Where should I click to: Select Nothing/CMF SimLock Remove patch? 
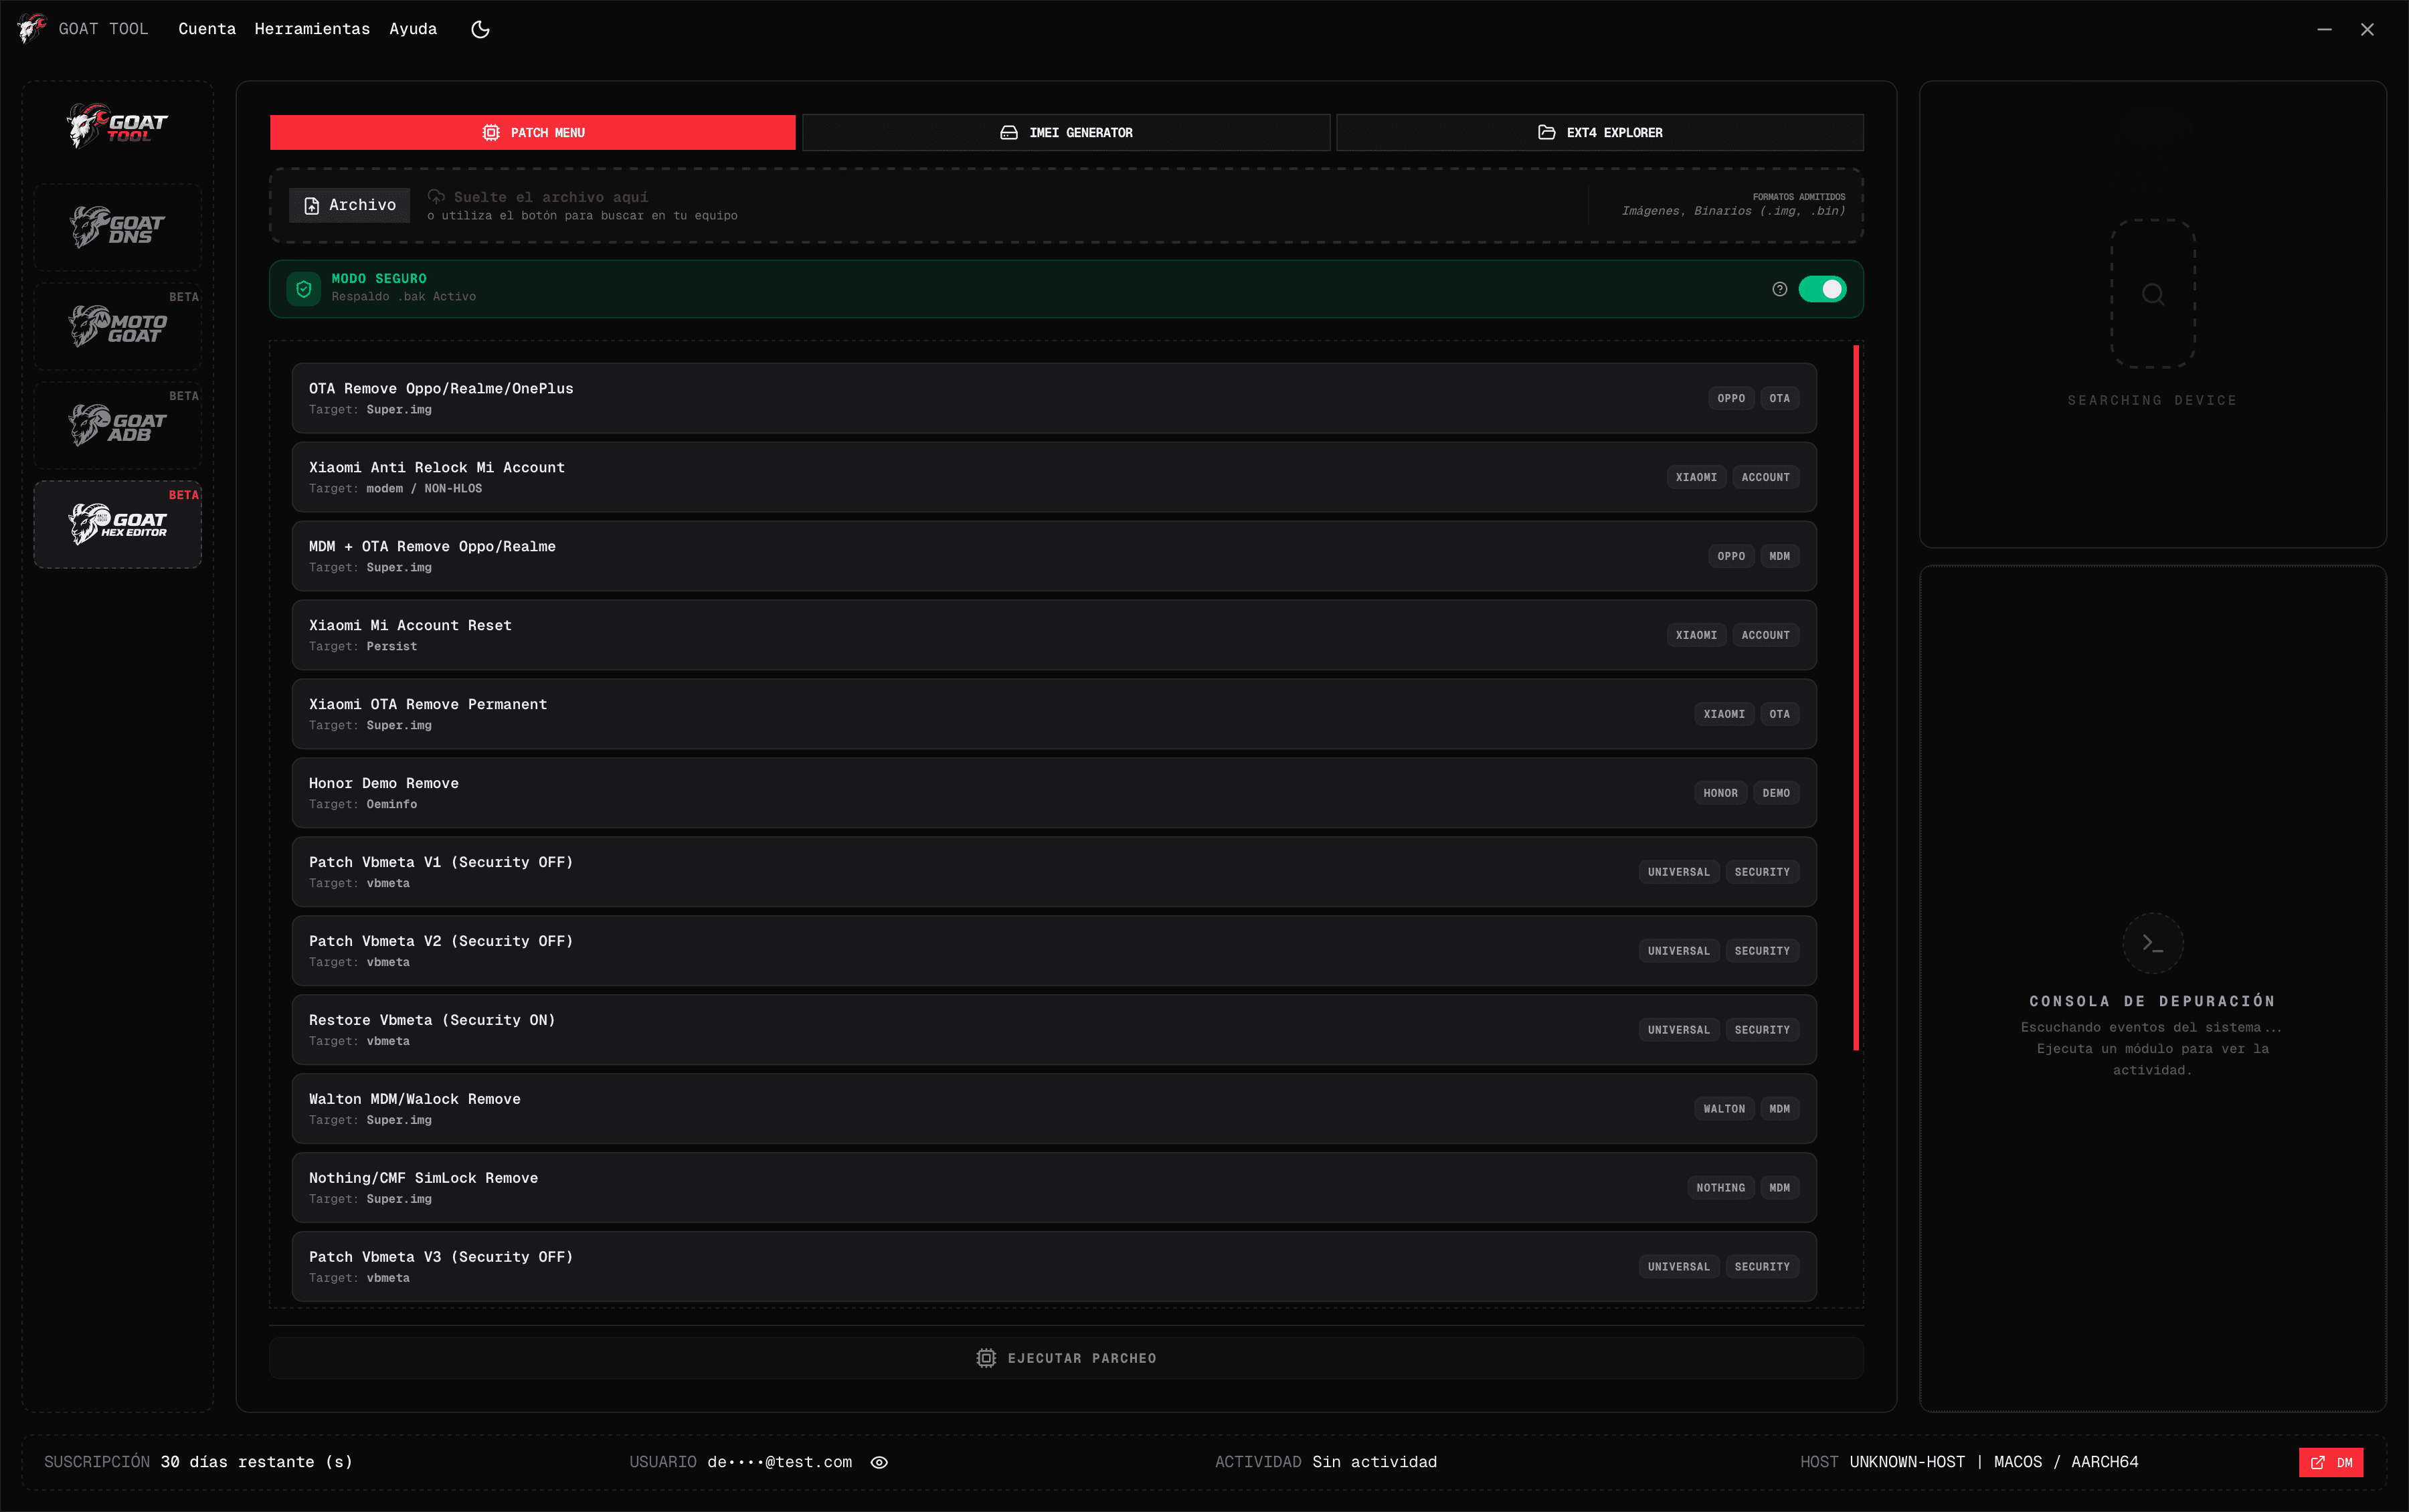coord(1054,1188)
